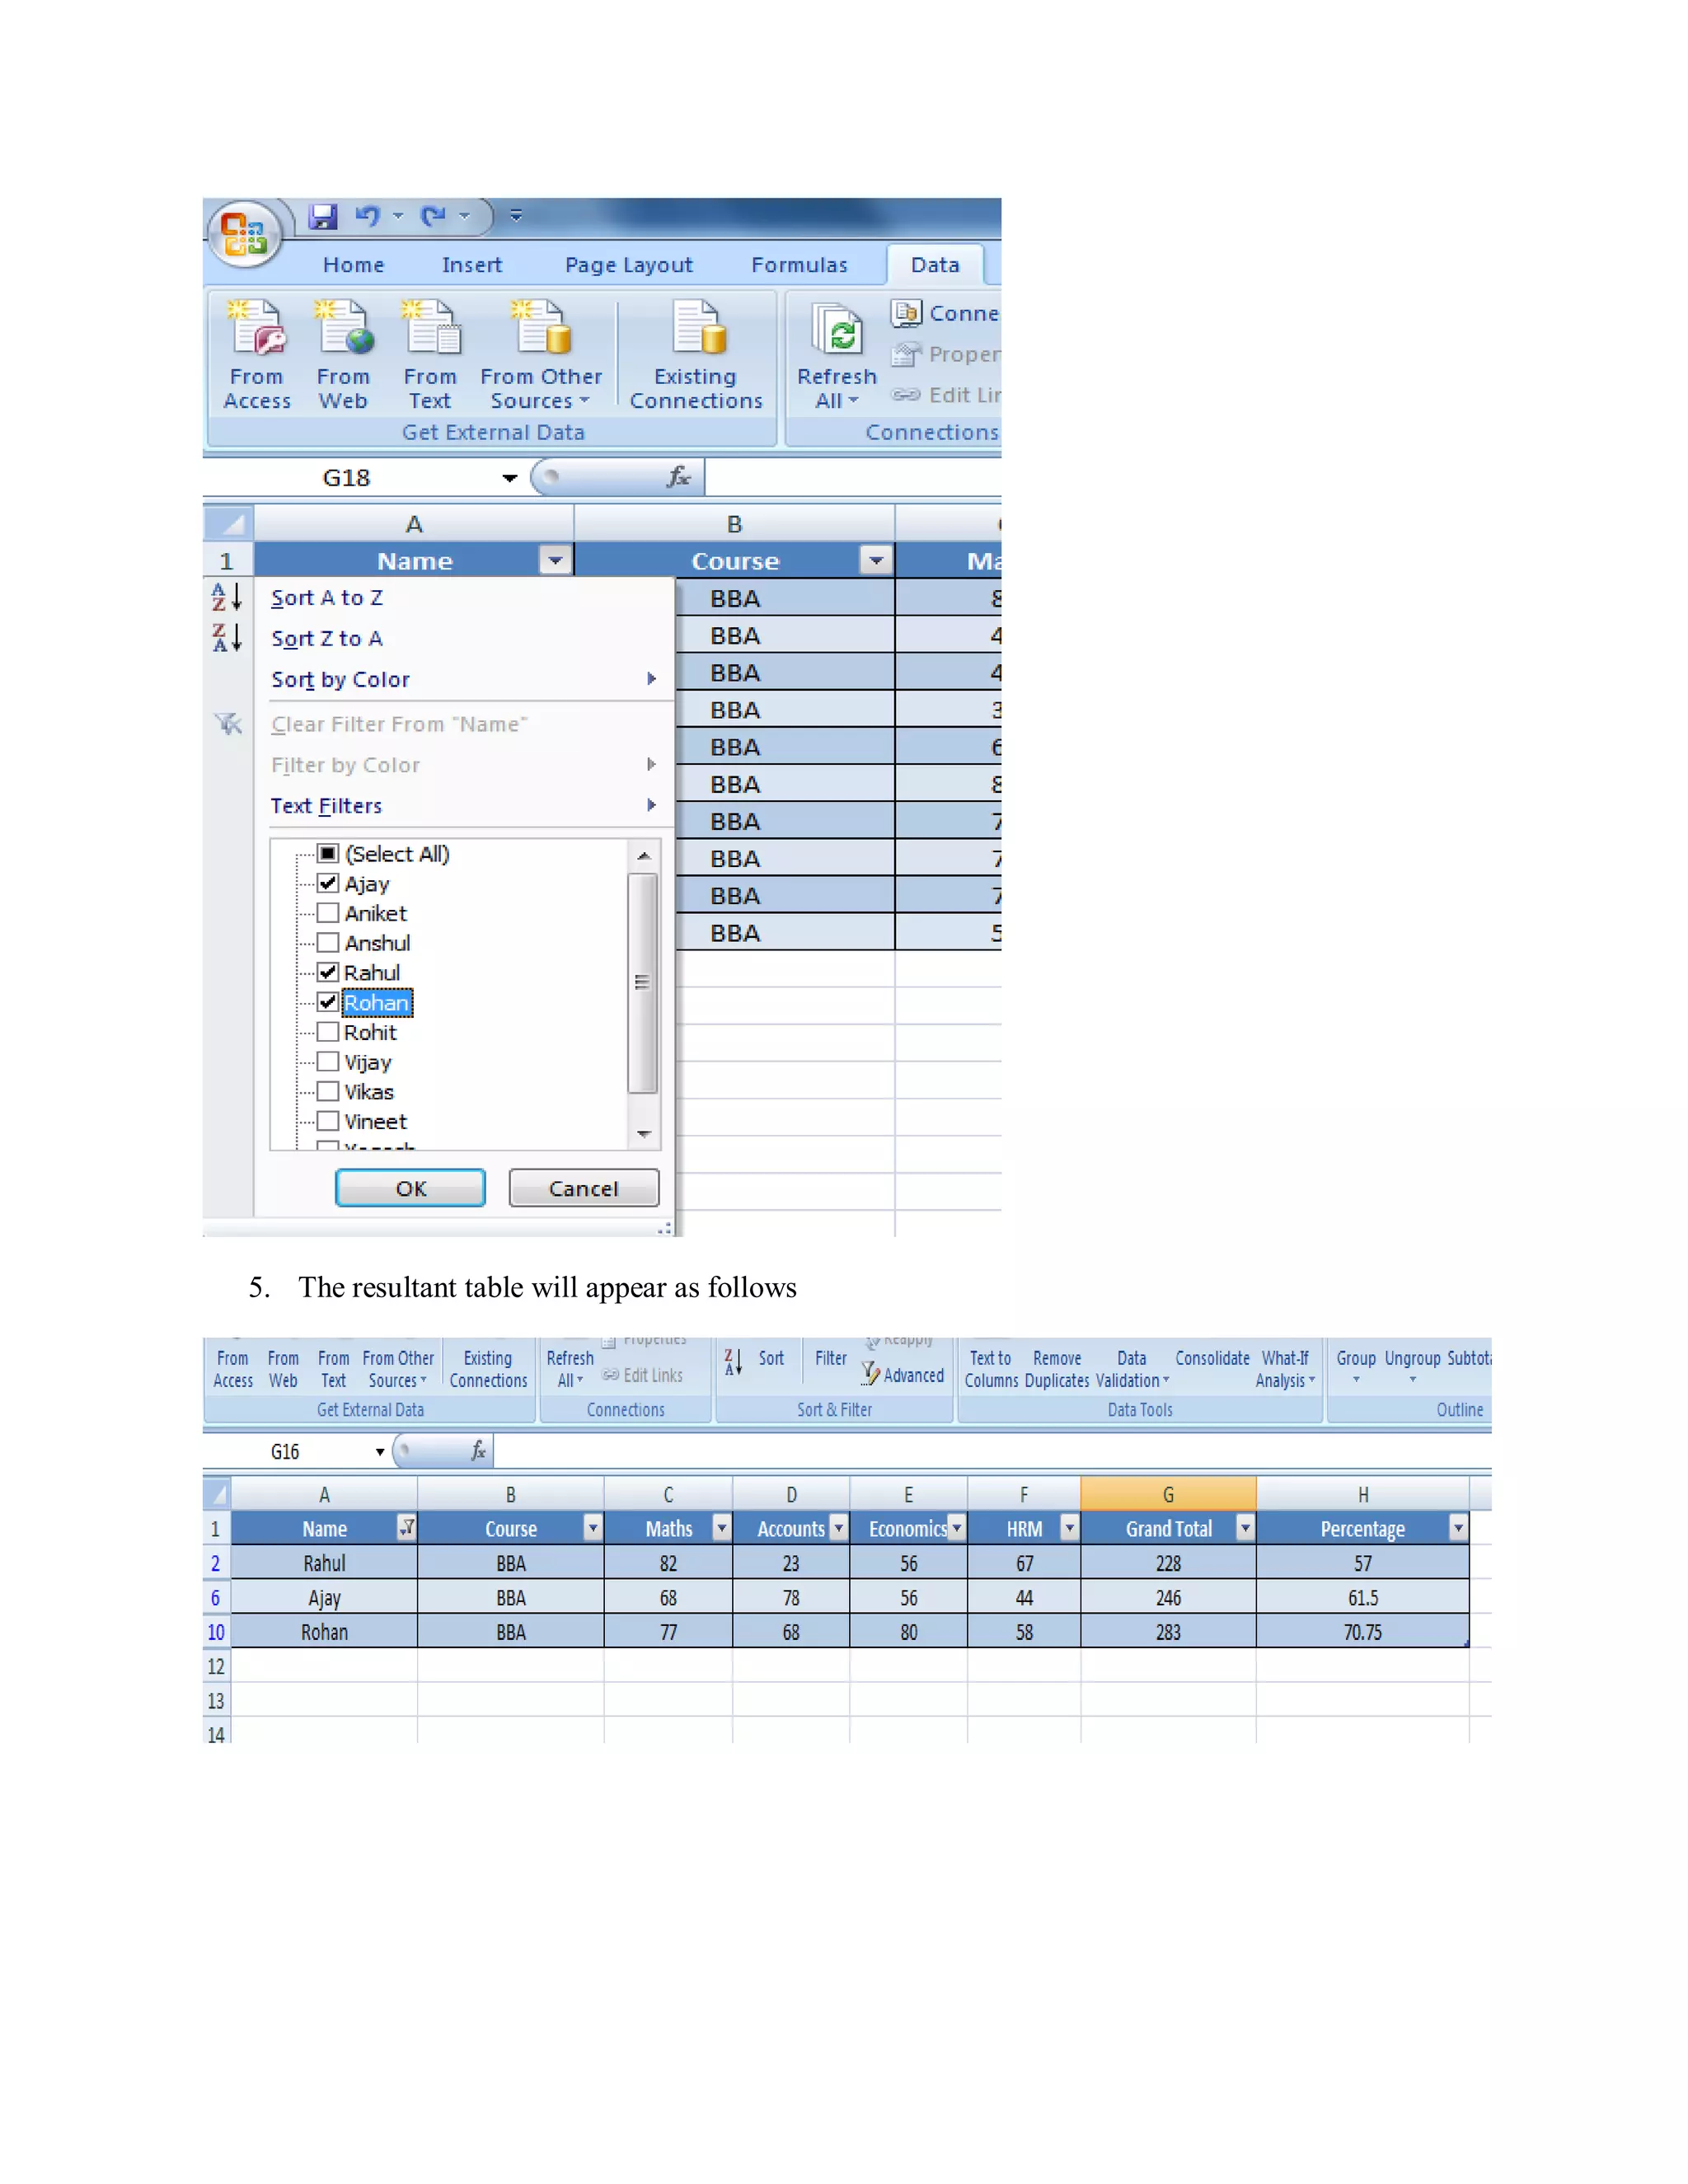Image resolution: width=1688 pixels, height=2184 pixels.
Task: Switch to the Page Layout tab
Action: (628, 265)
